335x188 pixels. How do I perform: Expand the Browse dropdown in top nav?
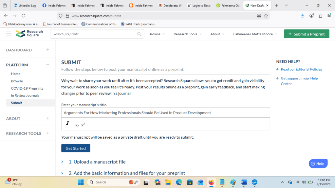click(x=157, y=34)
